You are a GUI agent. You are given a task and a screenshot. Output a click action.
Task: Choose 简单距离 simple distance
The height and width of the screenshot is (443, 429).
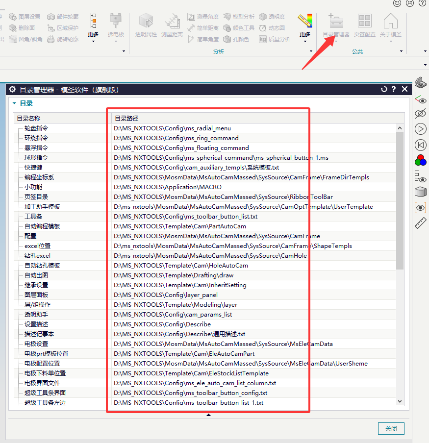(203, 28)
